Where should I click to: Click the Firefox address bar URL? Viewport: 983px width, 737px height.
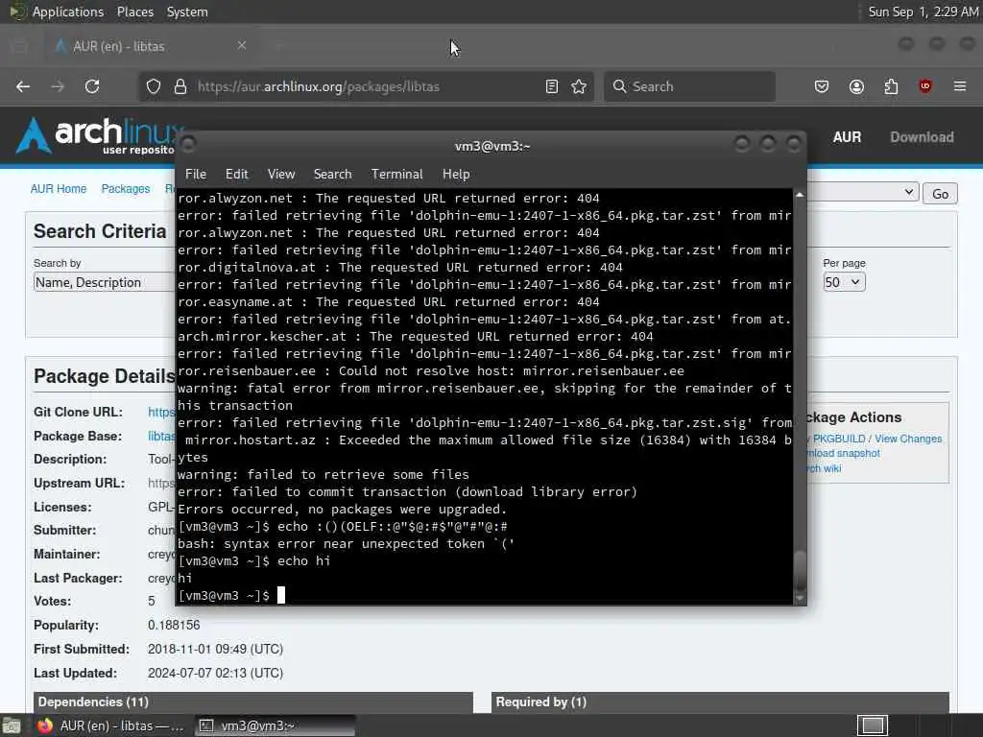point(319,86)
